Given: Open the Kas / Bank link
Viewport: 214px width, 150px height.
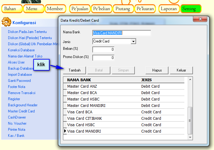Looking at the screenshot, I should click(x=16, y=136).
